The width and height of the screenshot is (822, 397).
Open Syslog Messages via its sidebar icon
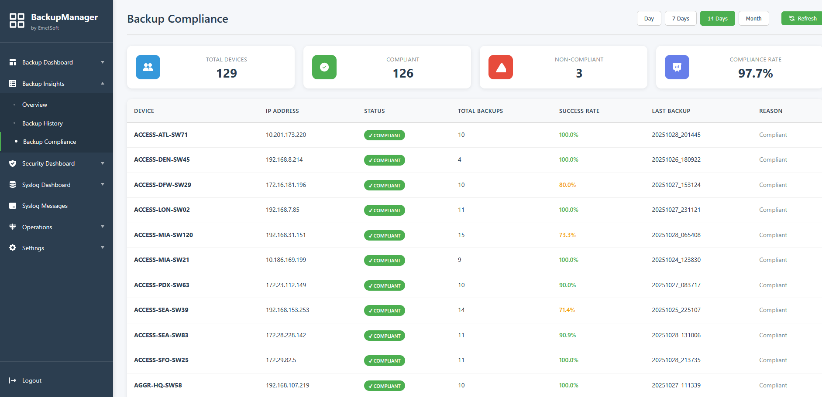click(13, 205)
